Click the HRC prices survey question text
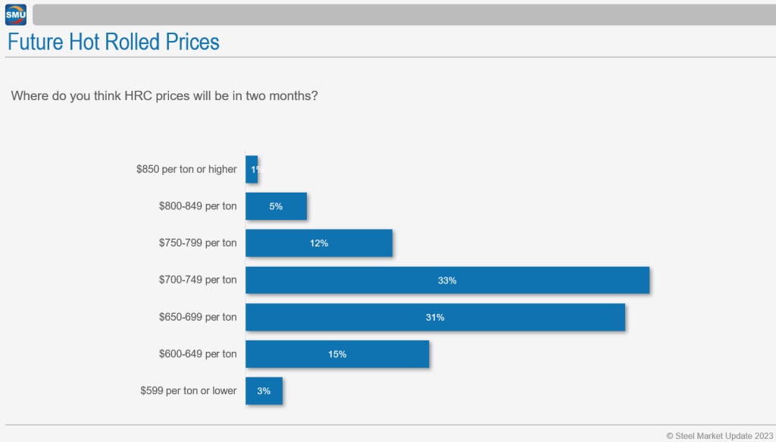The height and width of the screenshot is (442, 776). pos(164,97)
